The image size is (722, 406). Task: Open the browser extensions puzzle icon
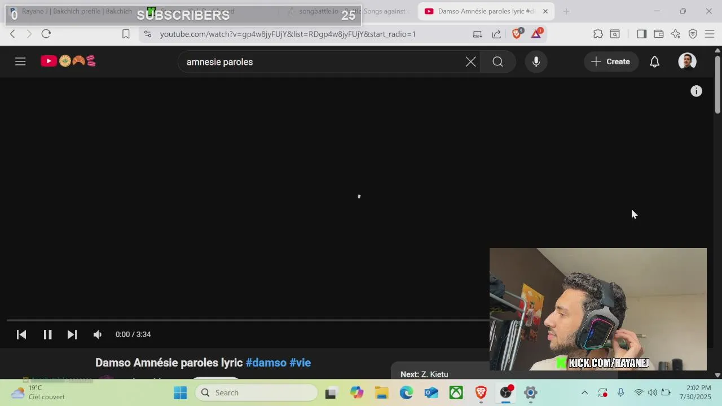click(598, 34)
